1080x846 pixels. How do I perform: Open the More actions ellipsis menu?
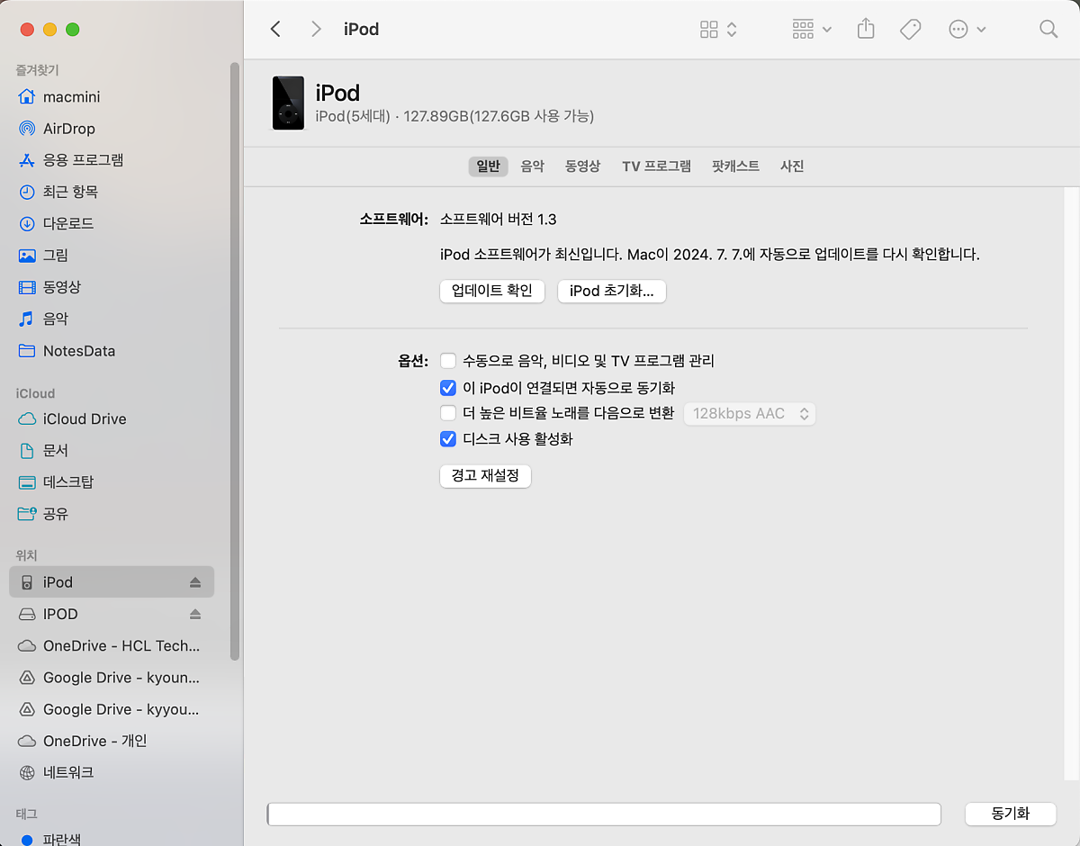tap(967, 30)
